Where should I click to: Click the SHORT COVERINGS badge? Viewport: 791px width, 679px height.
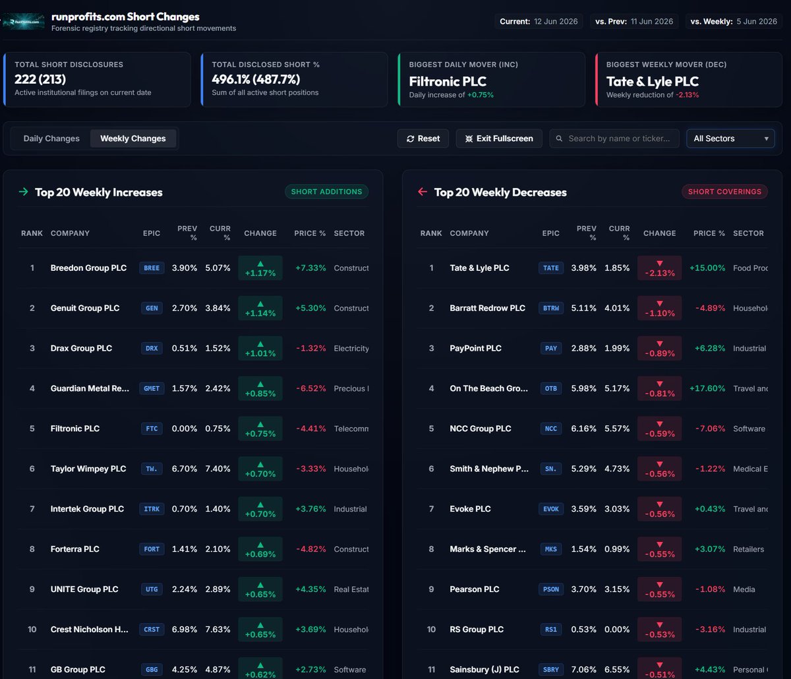[x=724, y=192]
